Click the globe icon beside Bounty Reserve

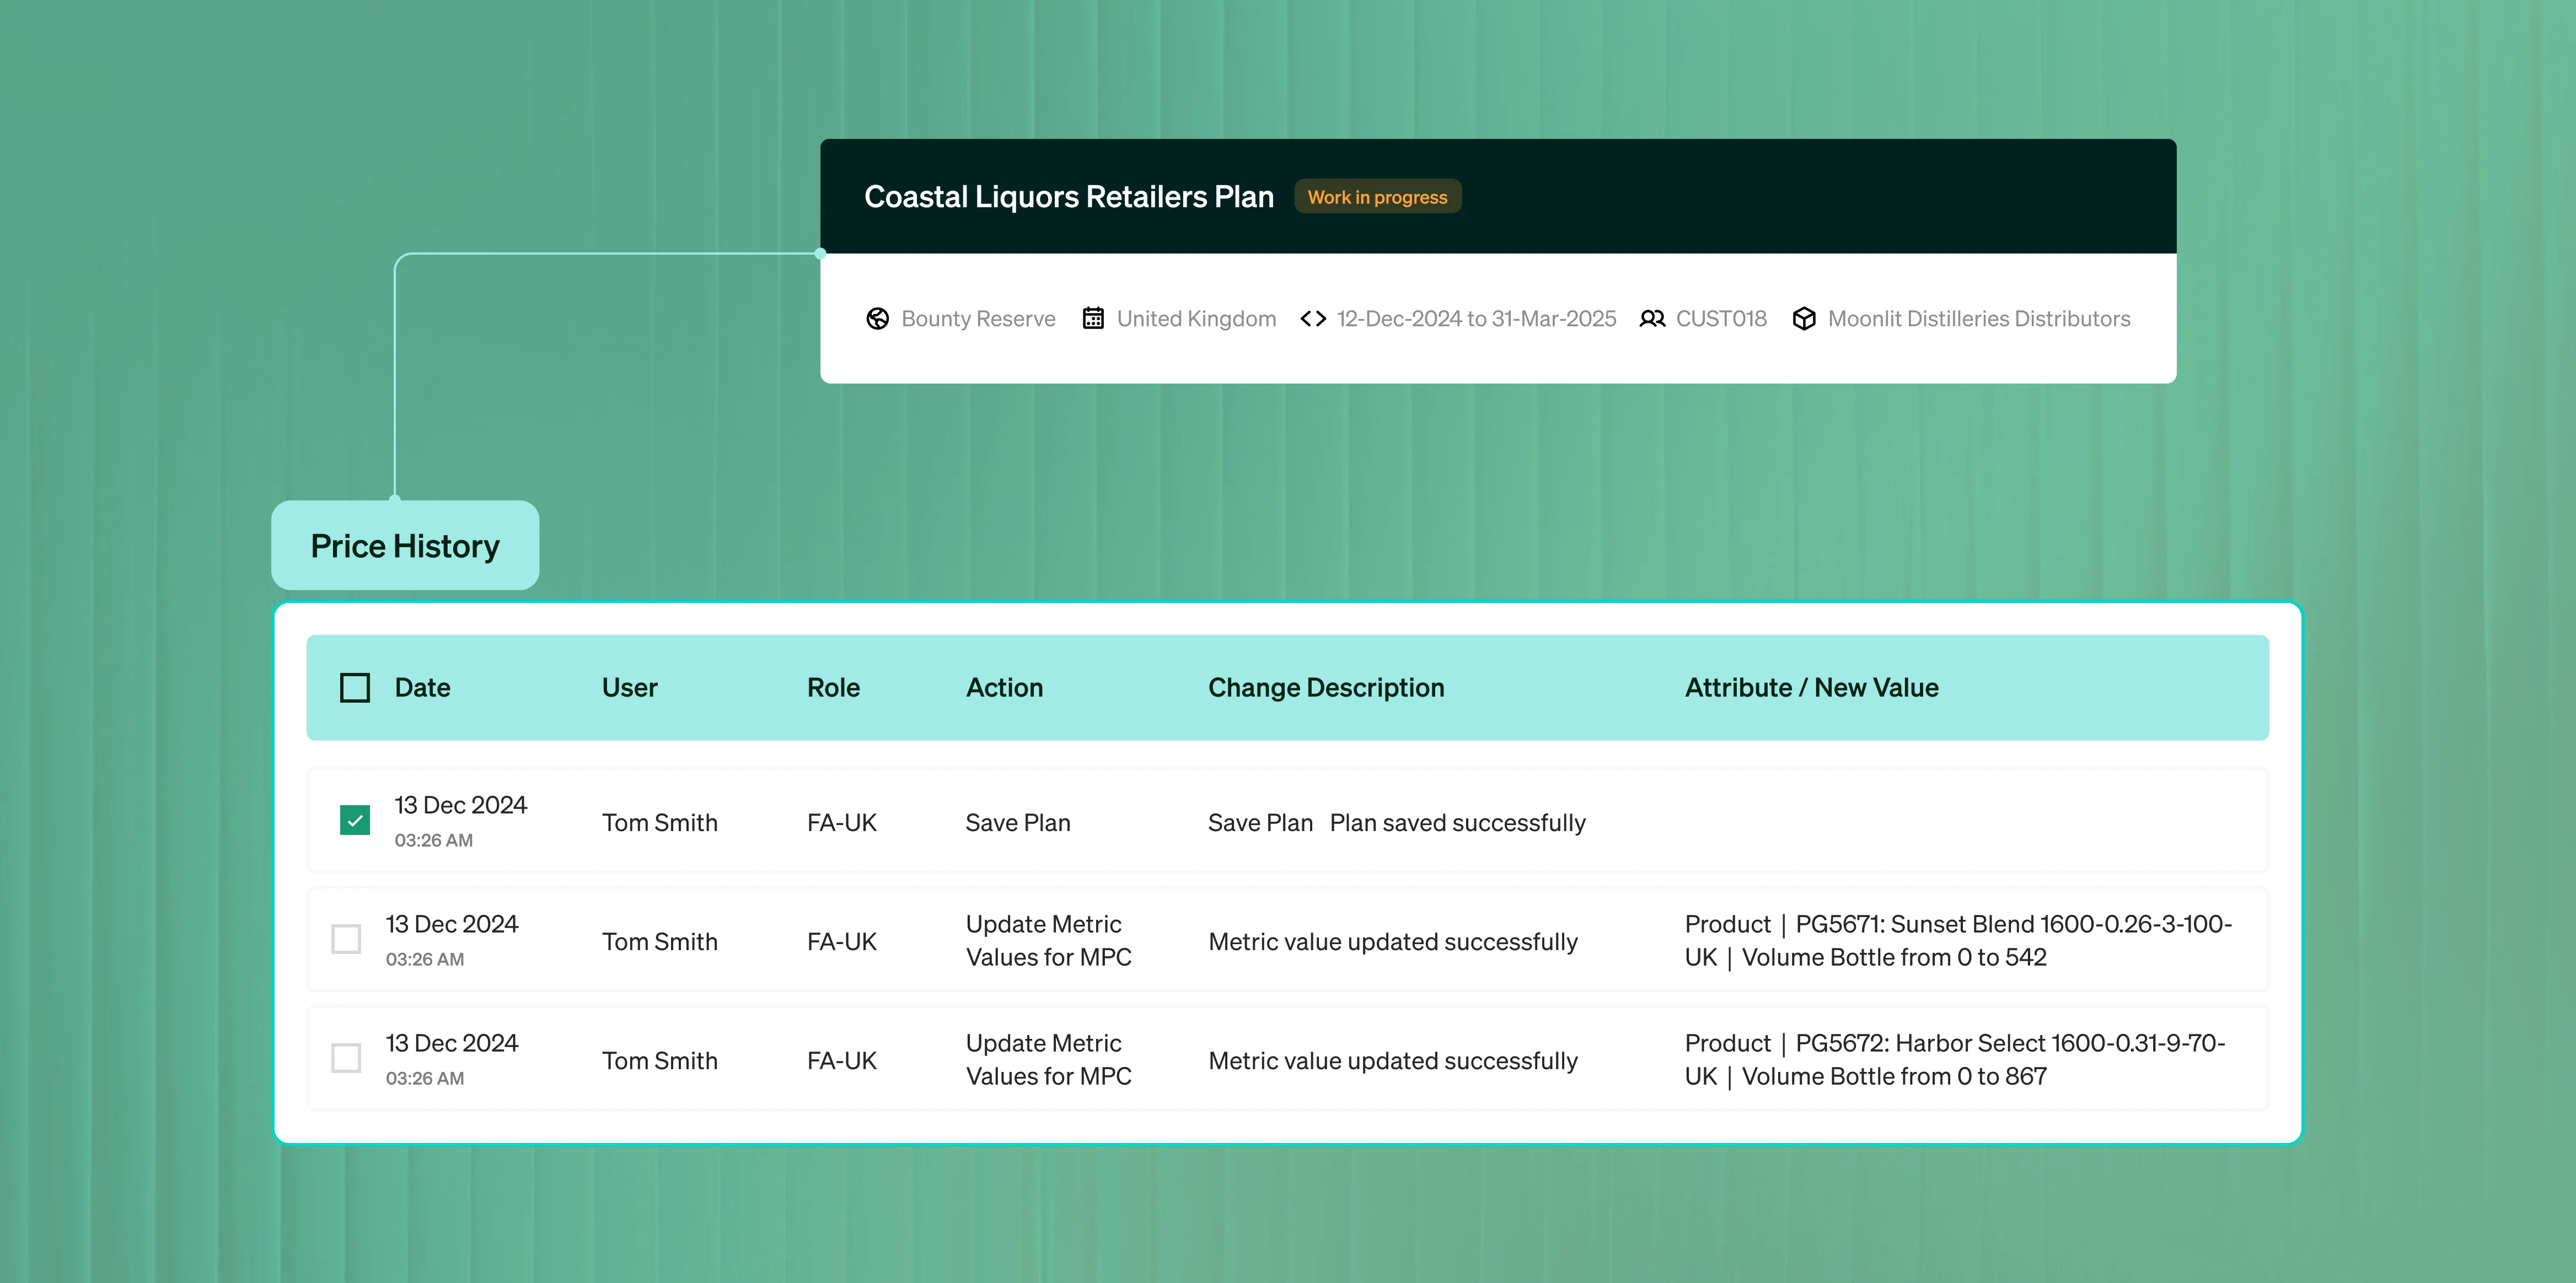(877, 319)
